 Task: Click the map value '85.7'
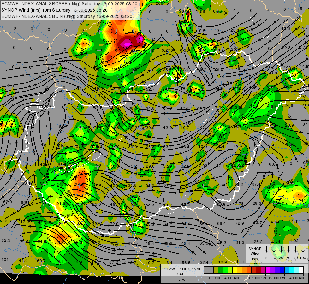tap(201, 69)
